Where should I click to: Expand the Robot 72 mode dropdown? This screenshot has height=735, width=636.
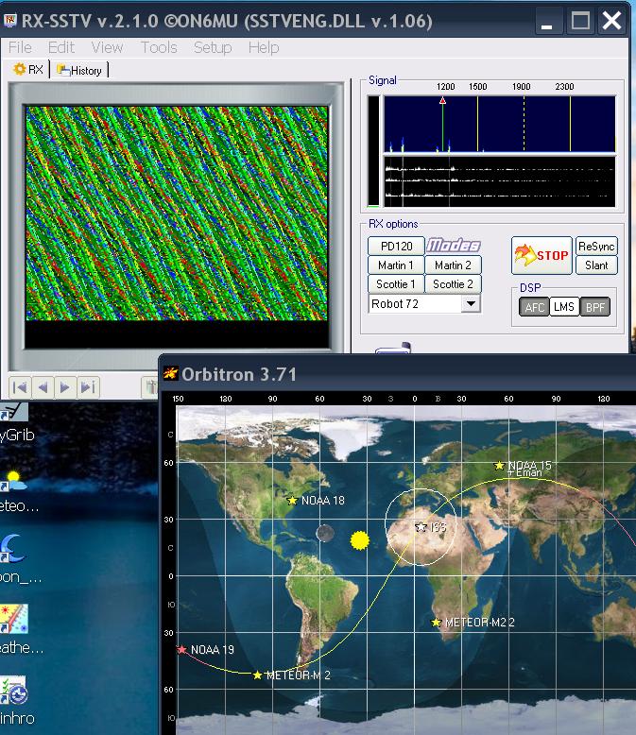[471, 304]
